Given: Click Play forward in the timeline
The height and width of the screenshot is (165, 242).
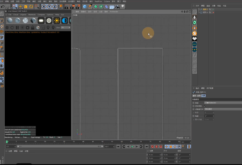Looking at the screenshot, I should pyautogui.click(x=132, y=147).
